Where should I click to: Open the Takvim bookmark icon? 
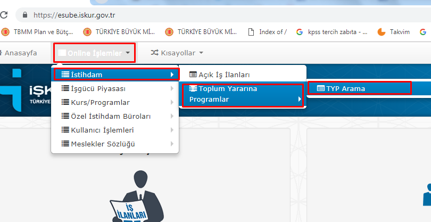point(382,32)
